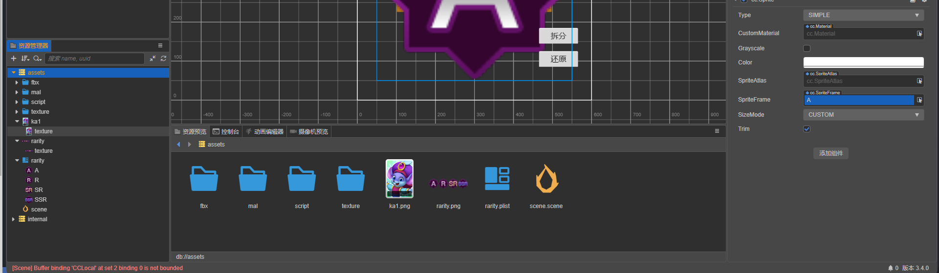Collapse the assets root node

pos(13,73)
